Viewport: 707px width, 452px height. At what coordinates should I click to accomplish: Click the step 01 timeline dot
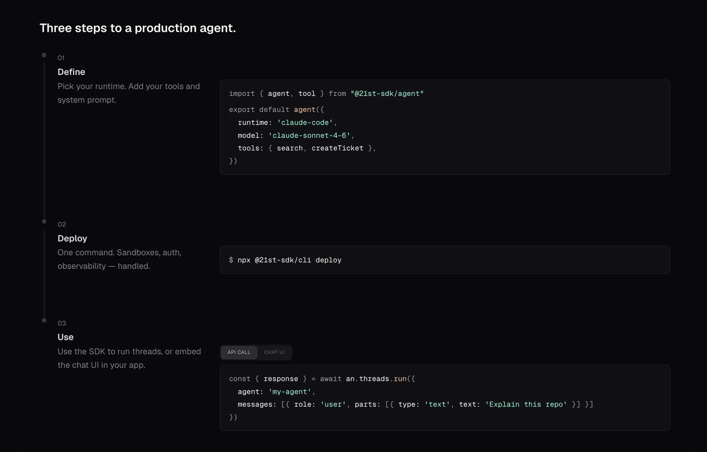pos(44,55)
